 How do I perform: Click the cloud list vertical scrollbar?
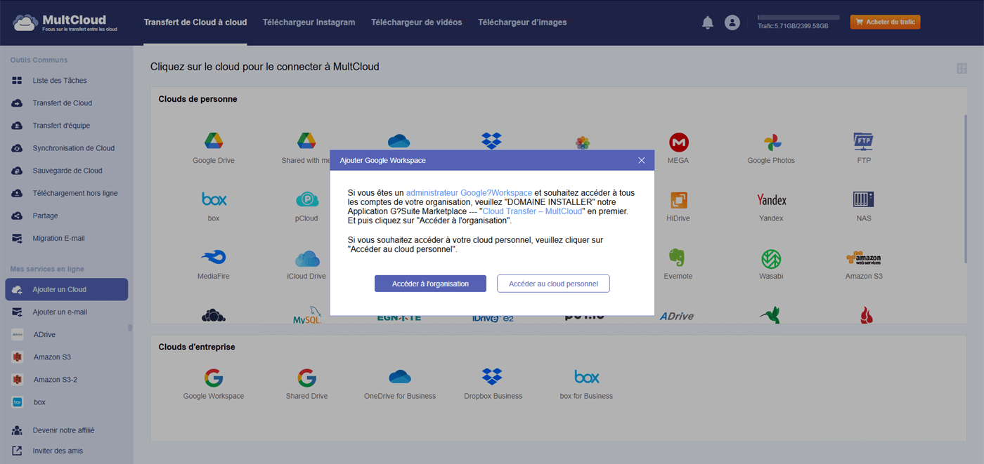966,190
